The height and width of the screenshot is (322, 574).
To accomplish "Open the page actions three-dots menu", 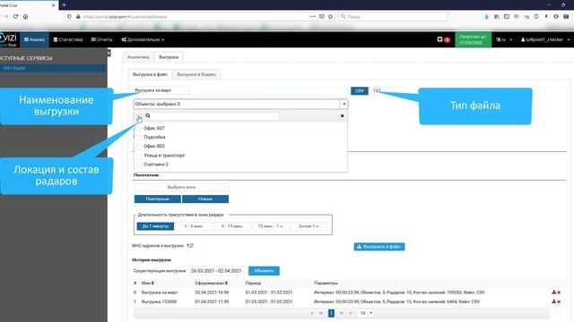I will tap(313, 16).
